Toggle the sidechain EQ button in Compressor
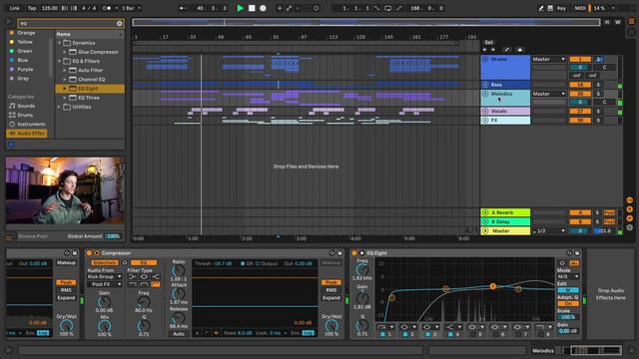The width and height of the screenshot is (639, 359). [x=144, y=263]
